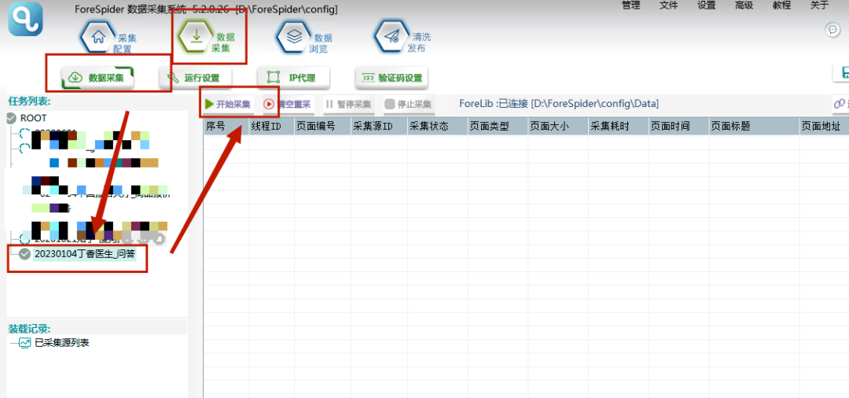Click the chat bubble icon

point(832,31)
